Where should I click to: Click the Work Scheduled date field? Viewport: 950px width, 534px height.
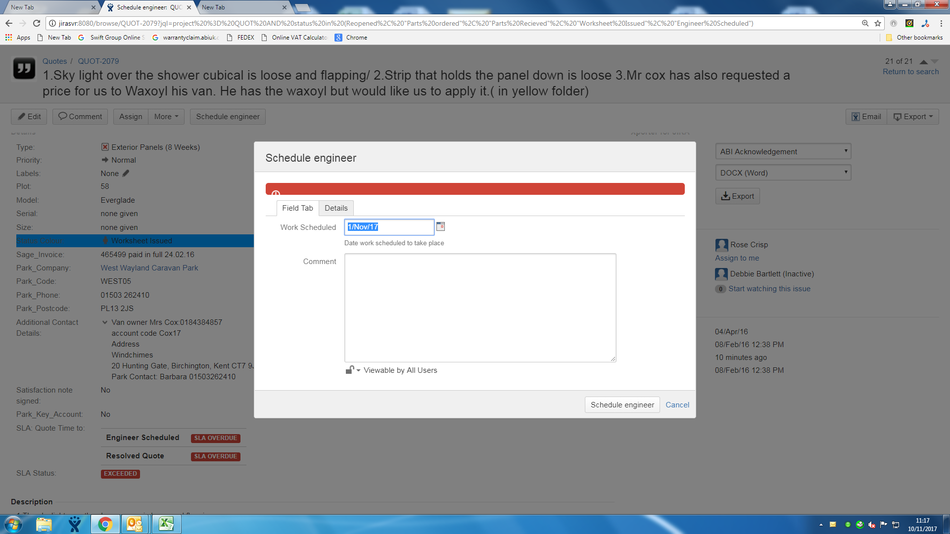pos(389,227)
